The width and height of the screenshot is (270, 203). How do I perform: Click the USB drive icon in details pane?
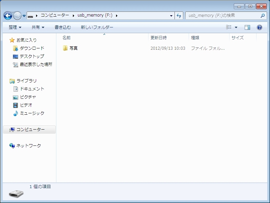click(x=16, y=194)
